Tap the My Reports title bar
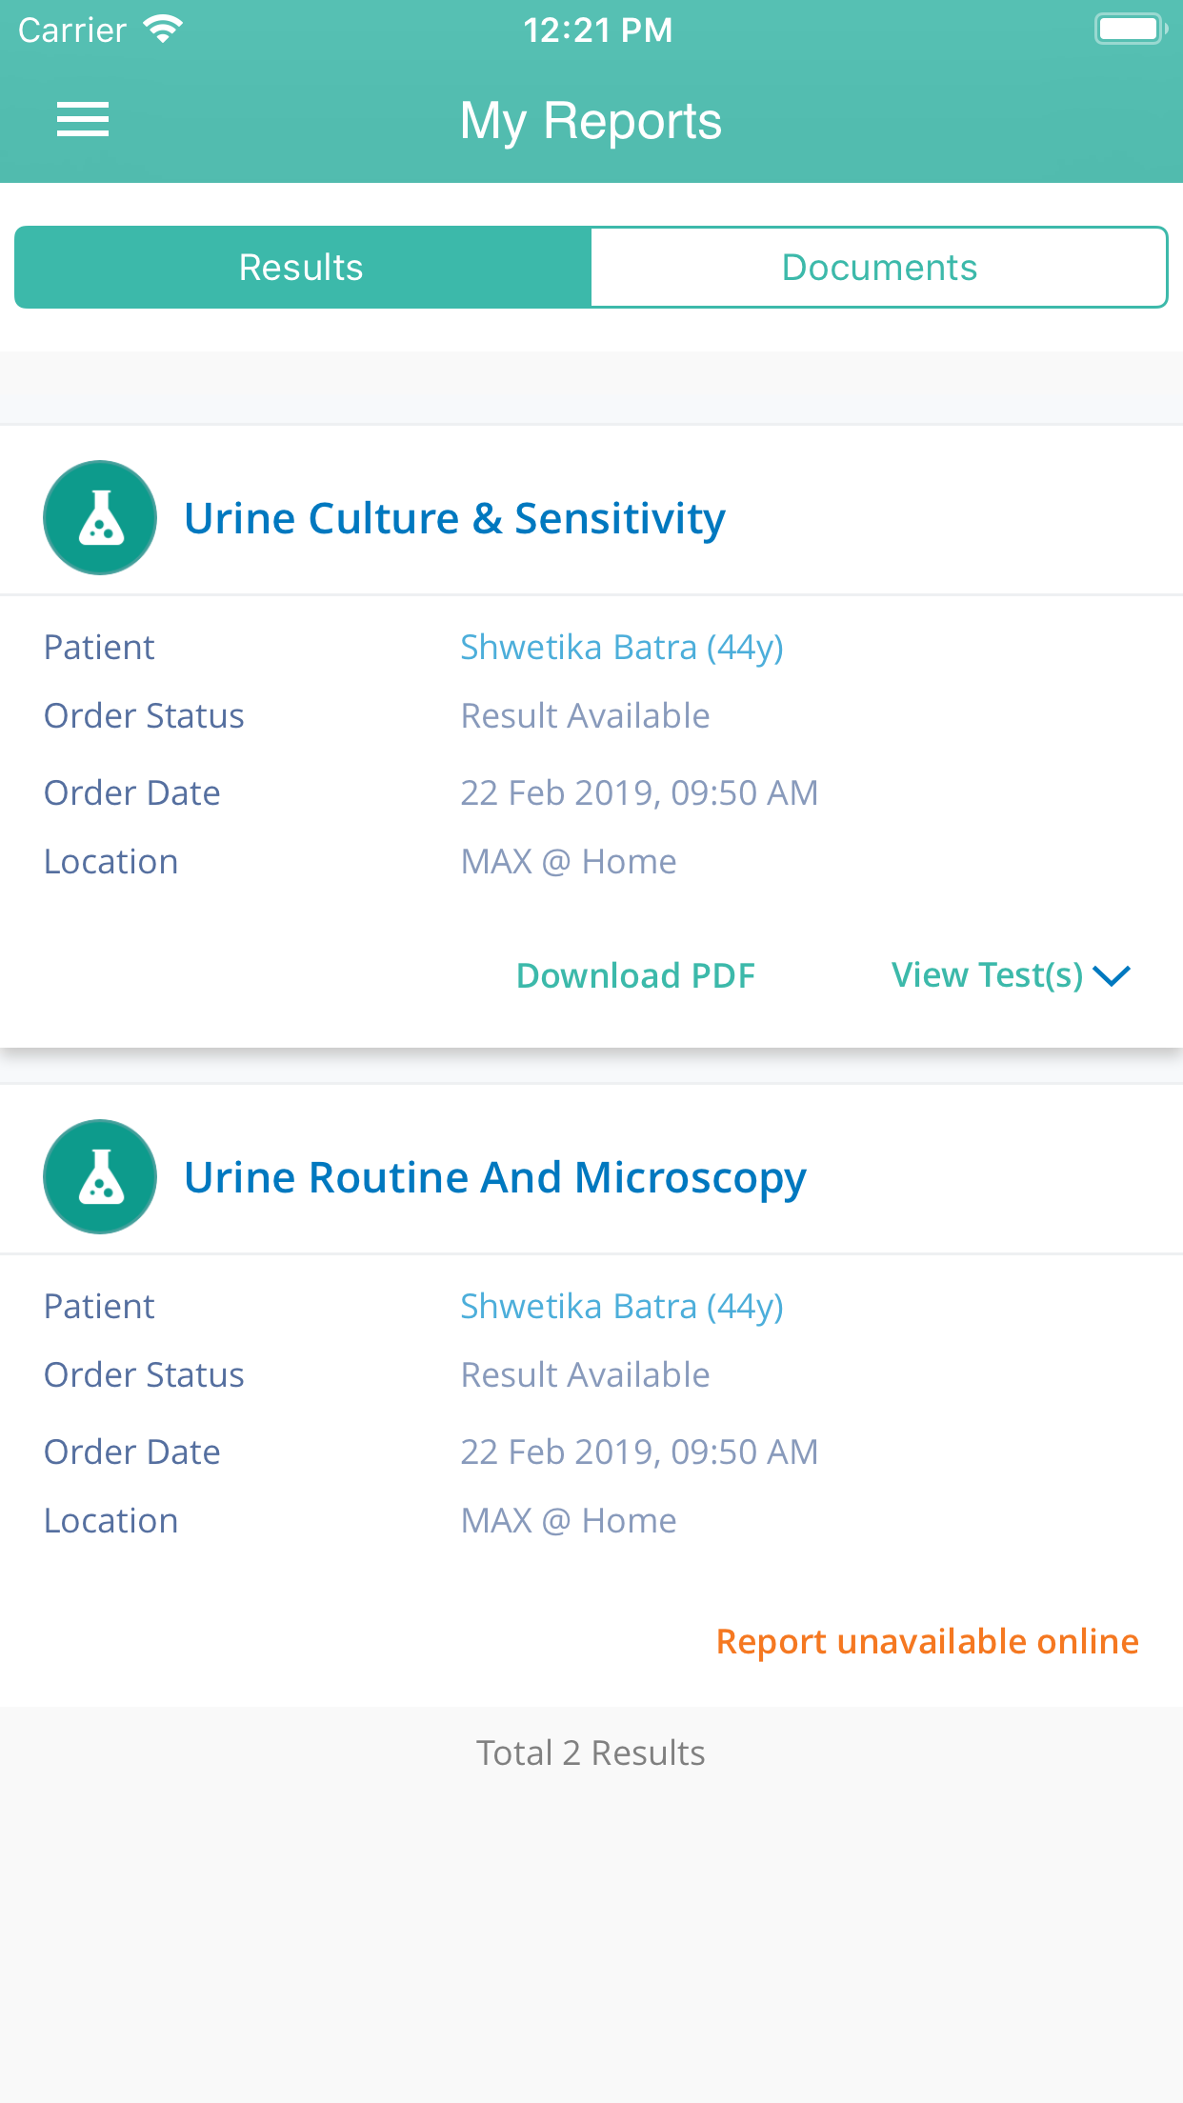This screenshot has height=2103, width=1183. [591, 119]
